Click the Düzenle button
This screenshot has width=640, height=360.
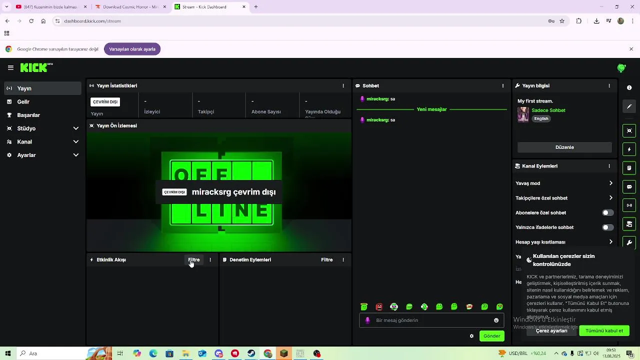point(564,147)
